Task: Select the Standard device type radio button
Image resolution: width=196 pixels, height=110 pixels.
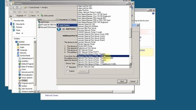Action: (x=67, y=67)
